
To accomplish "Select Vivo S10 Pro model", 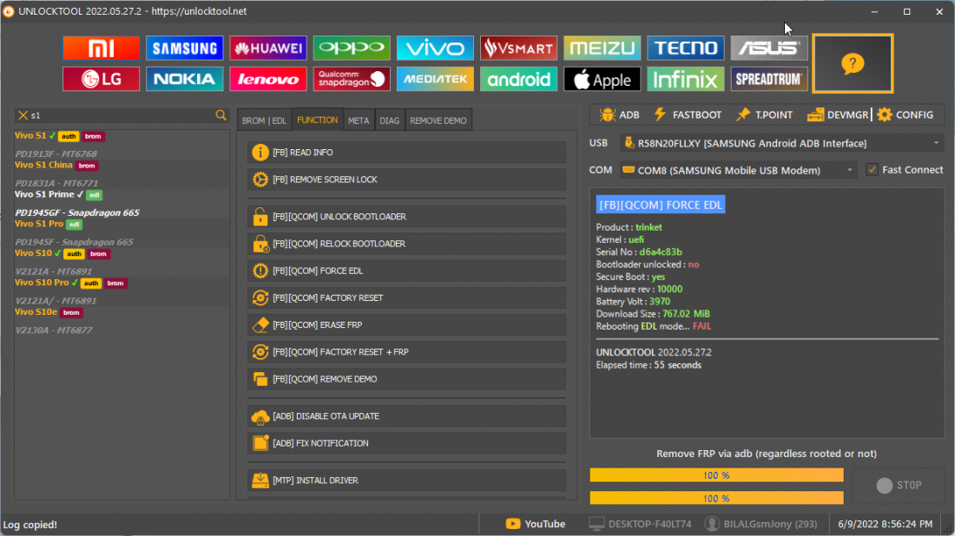I will point(42,282).
